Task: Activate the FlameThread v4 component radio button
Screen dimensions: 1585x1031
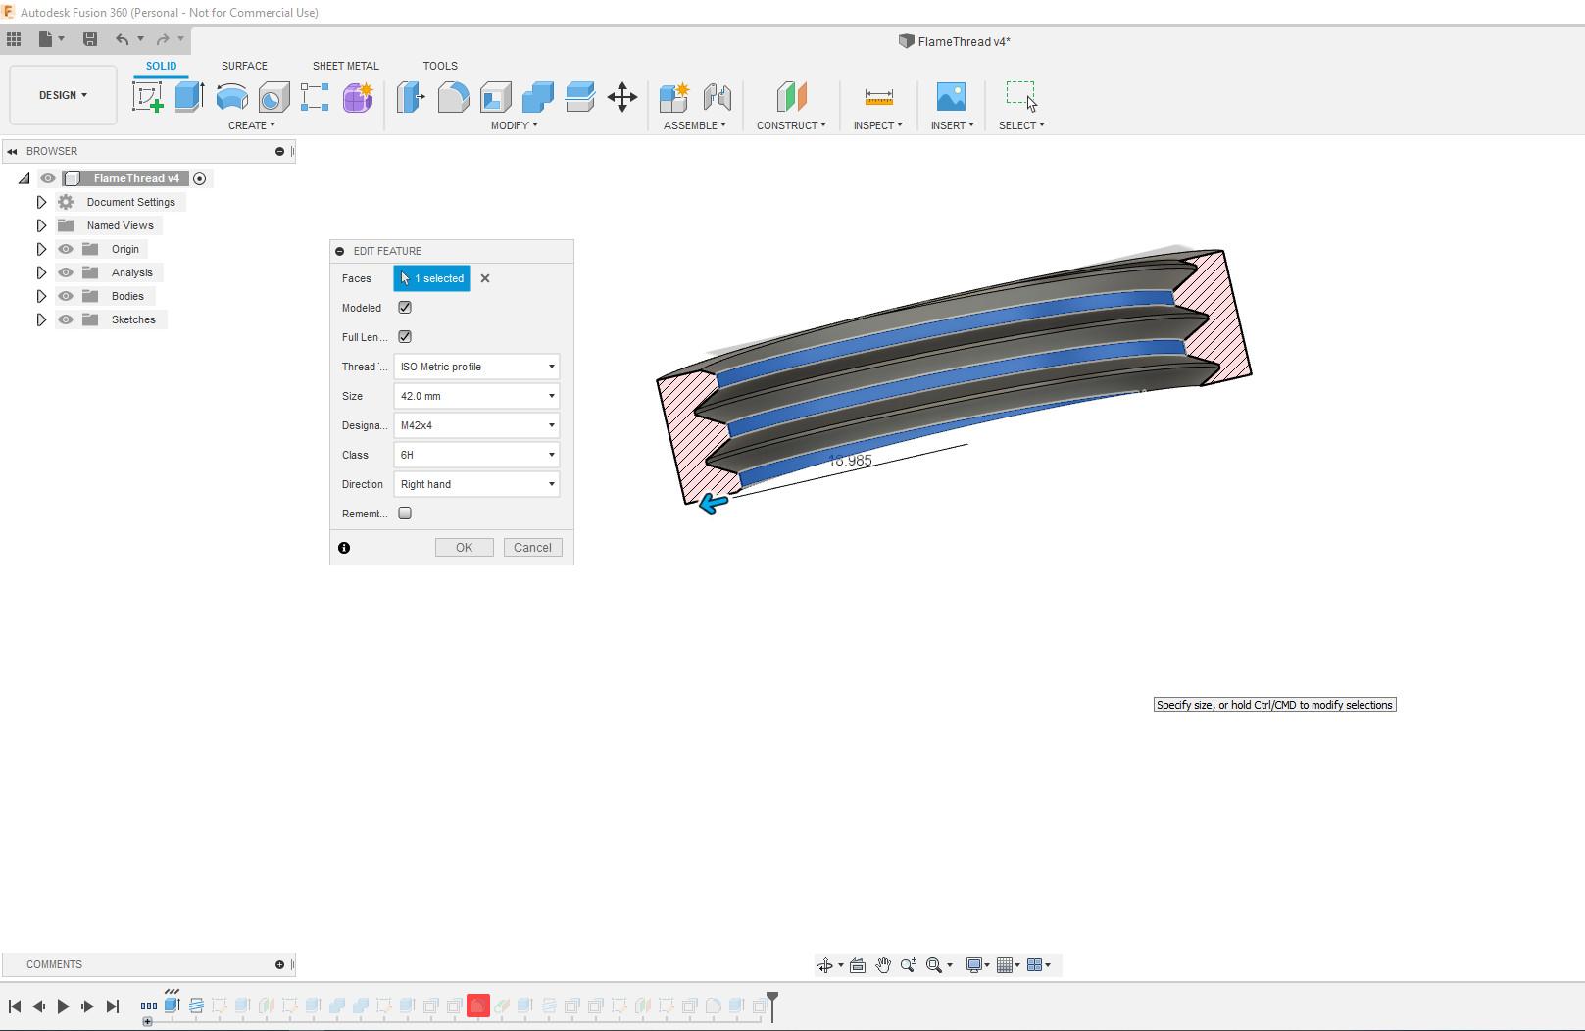Action: [200, 178]
